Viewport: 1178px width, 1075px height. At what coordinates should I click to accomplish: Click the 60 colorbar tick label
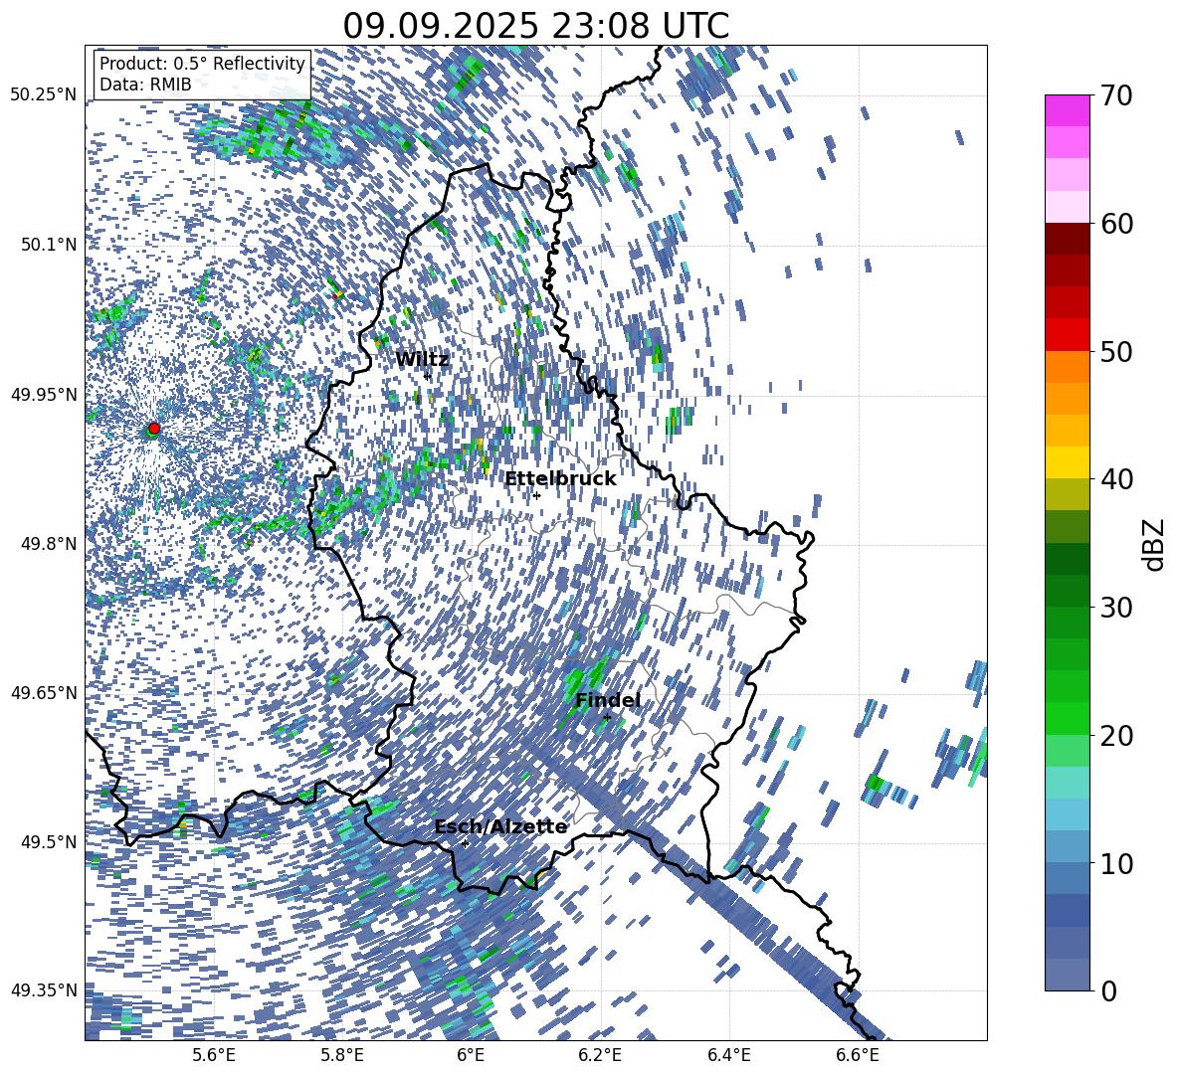[1116, 224]
